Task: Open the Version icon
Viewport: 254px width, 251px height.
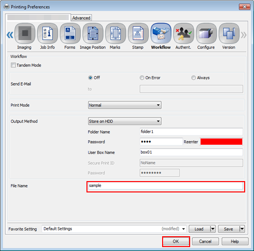Action: pos(229,33)
